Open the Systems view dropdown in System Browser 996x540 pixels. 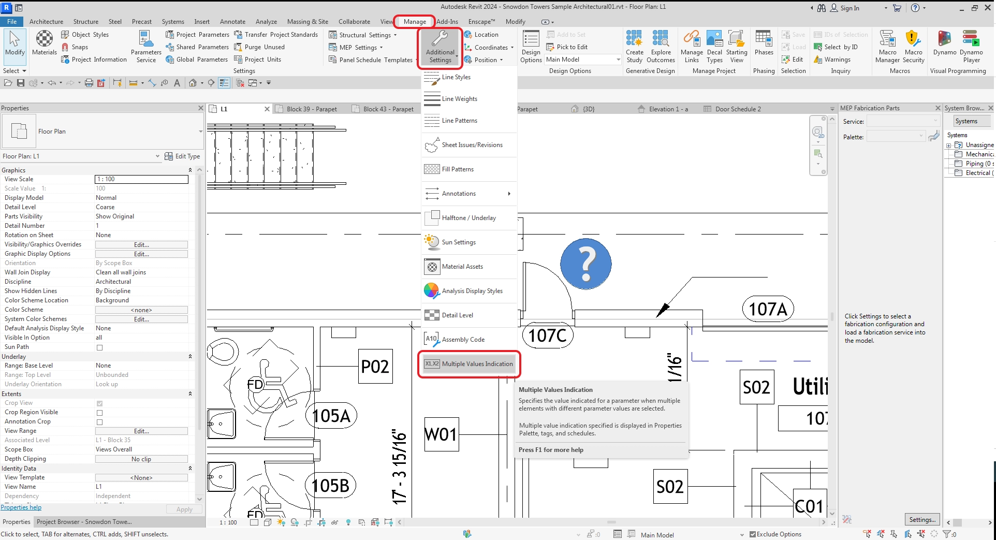pyautogui.click(x=972, y=121)
